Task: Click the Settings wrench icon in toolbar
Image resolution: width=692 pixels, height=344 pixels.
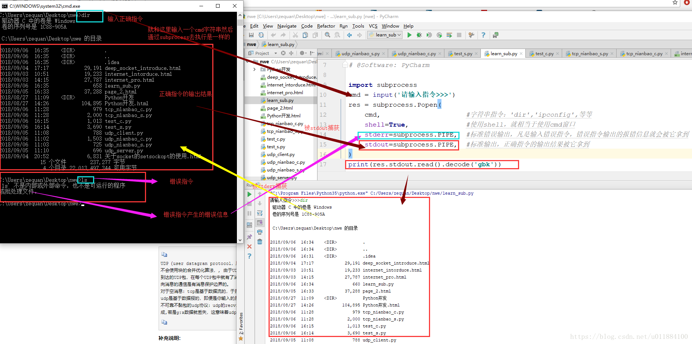Action: pyautogui.click(x=471, y=35)
